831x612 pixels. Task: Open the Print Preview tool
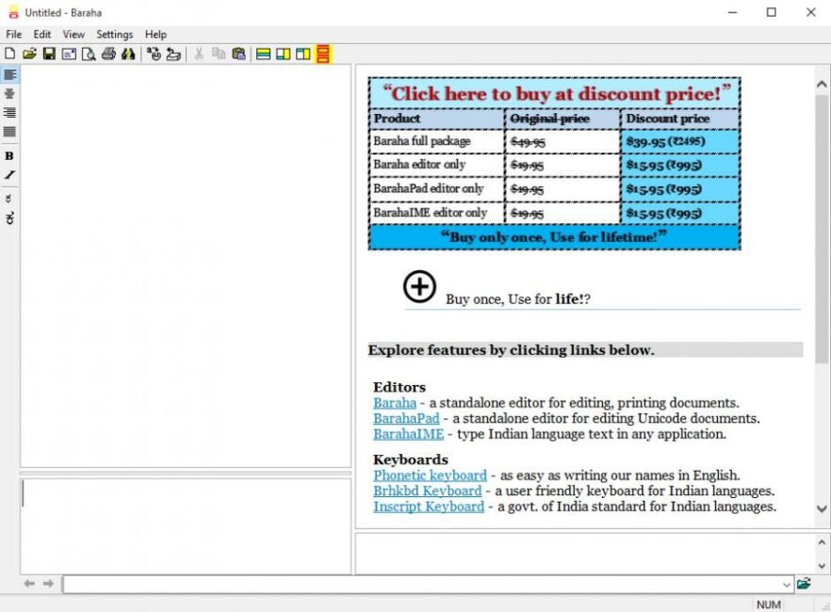[x=88, y=54]
